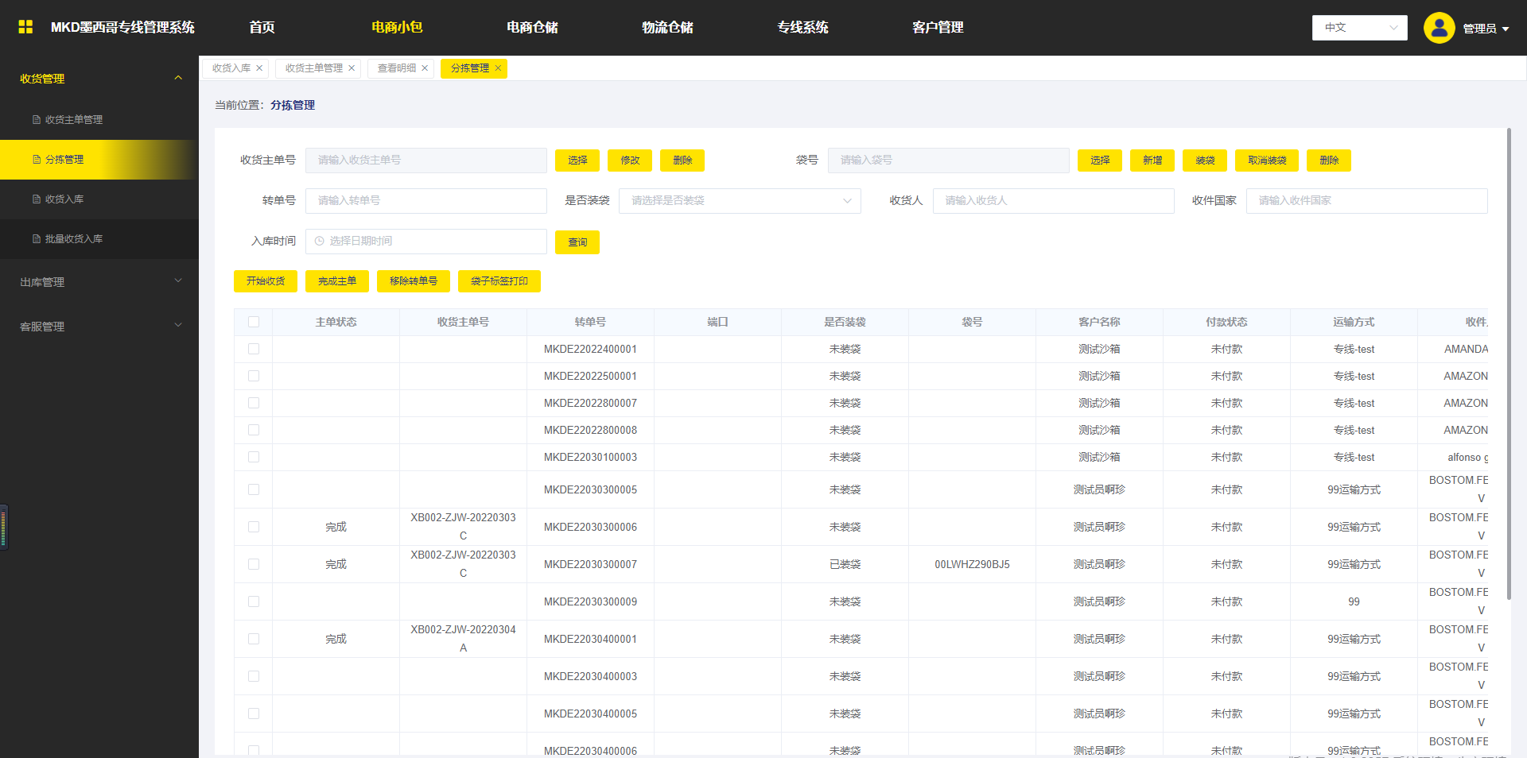Open the 中文 language selector
This screenshot has height=758, width=1527.
(1359, 28)
